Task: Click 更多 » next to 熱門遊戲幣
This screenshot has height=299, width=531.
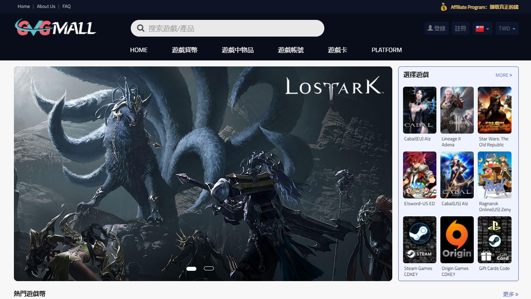Action: [x=511, y=294]
